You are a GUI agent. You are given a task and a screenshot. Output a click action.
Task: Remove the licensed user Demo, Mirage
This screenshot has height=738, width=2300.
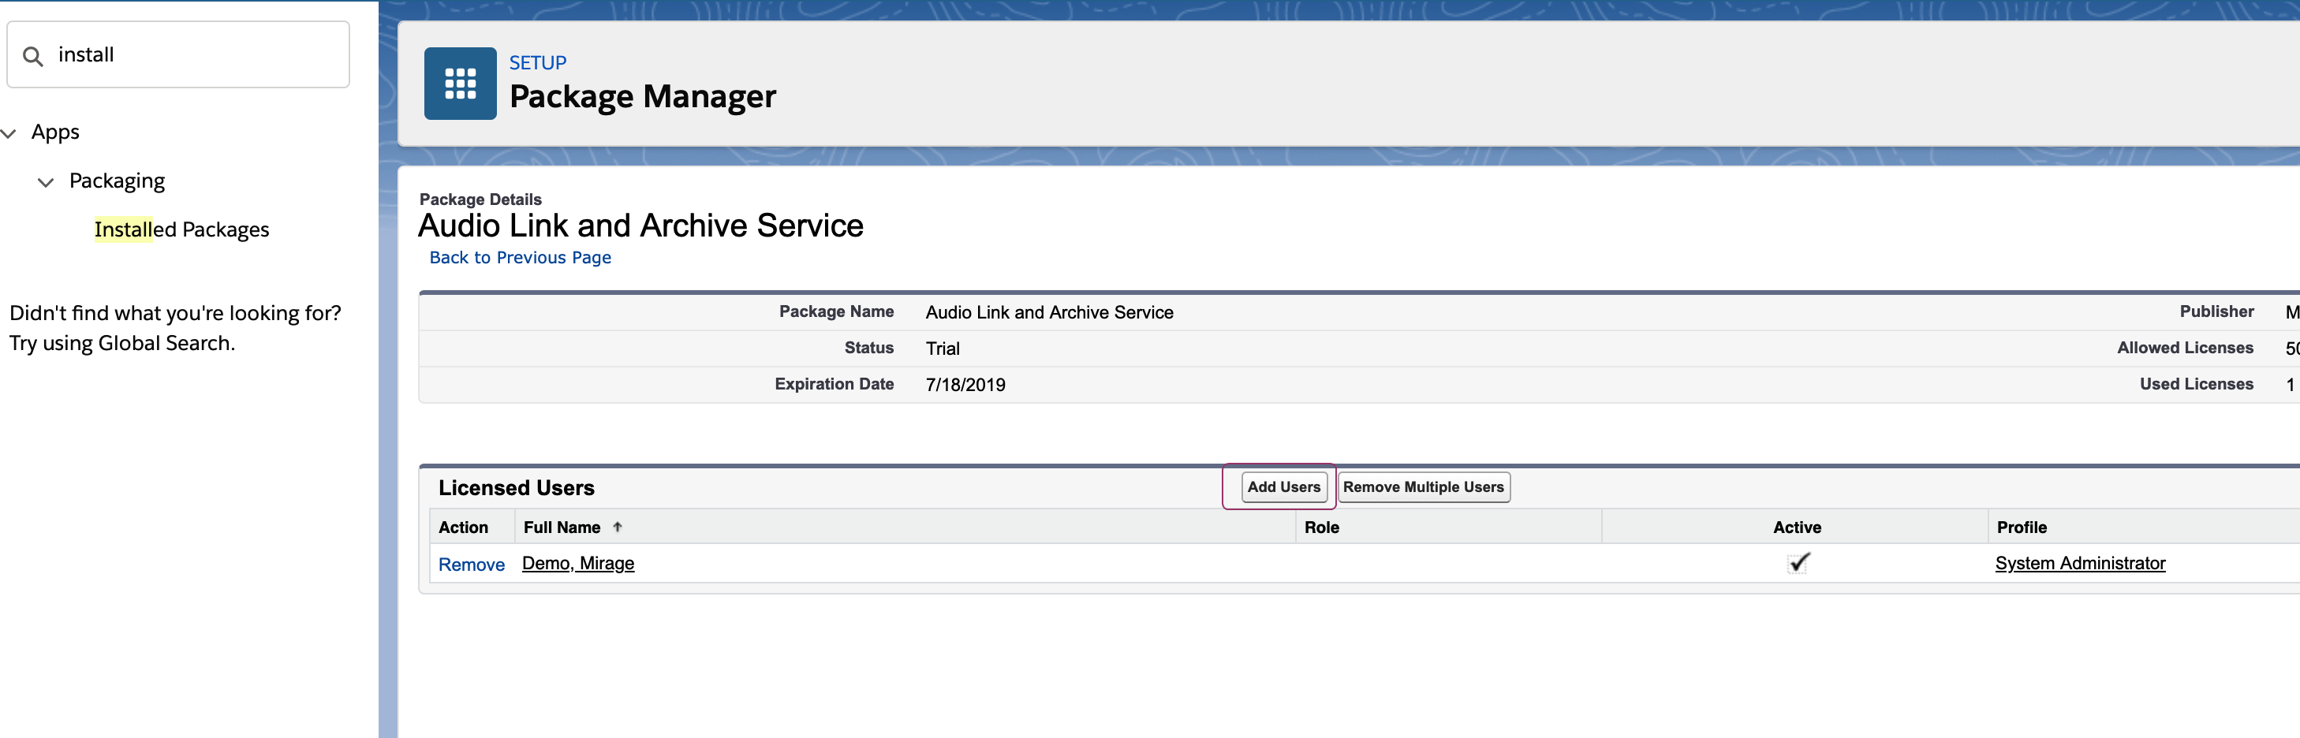472,564
